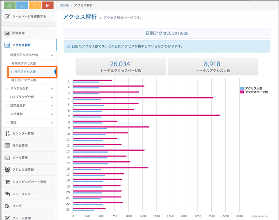Click the メール管理 envelope icon
This screenshot has width=279, height=220.
[7, 158]
